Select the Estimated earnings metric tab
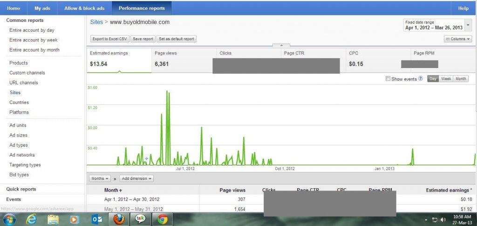Image resolution: width=477 pixels, height=226 pixels. tap(119, 60)
